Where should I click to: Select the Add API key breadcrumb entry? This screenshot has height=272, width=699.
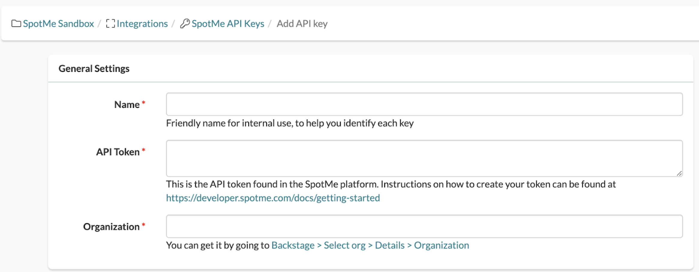point(302,23)
